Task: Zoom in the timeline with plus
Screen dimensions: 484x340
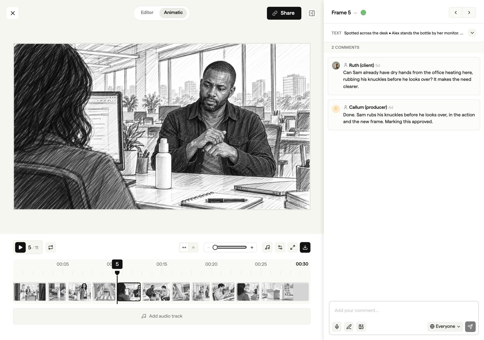Action: click(x=252, y=247)
